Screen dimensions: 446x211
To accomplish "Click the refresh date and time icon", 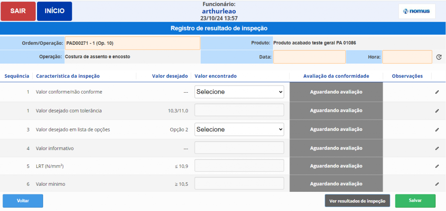I will click(x=439, y=57).
